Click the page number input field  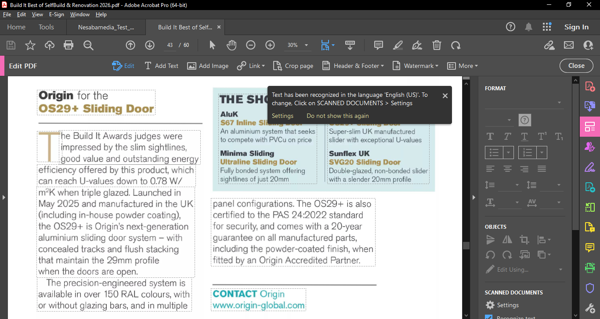[170, 45]
